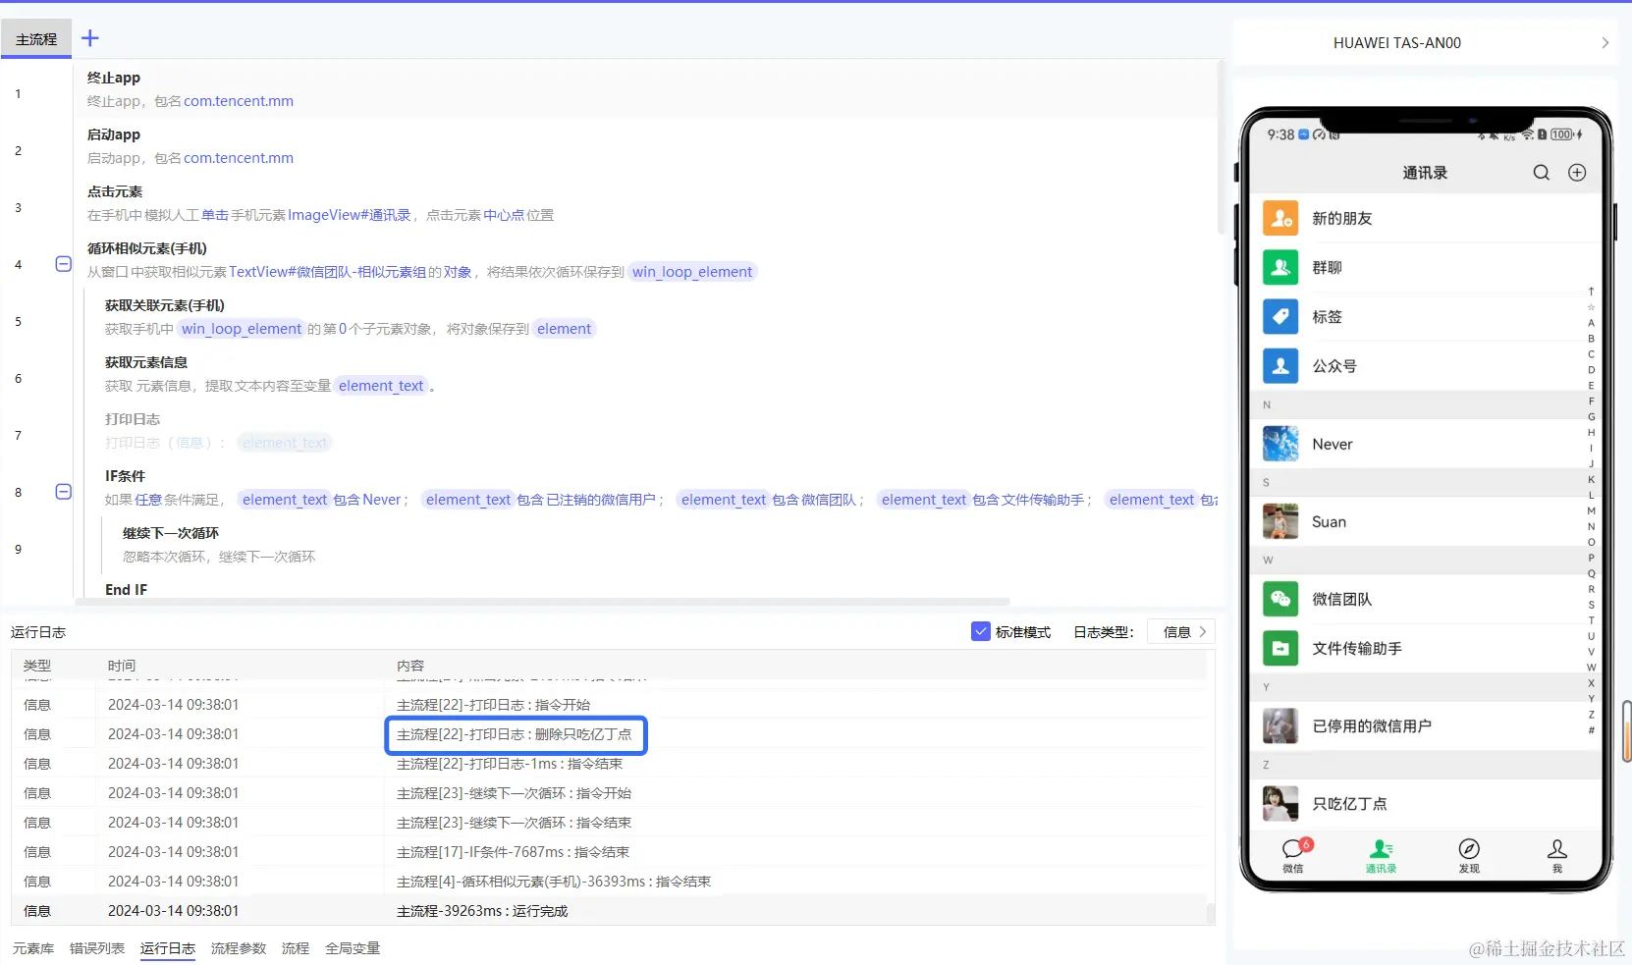1632x965 pixels.
Task: Click log entry IF条件-7687ms 指令结束
Action: [x=513, y=852]
